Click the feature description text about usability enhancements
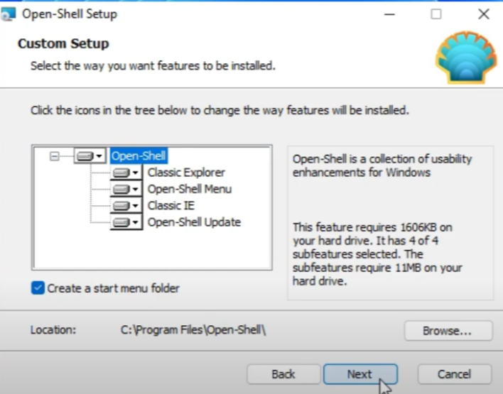This screenshot has width=503, height=394. point(382,165)
